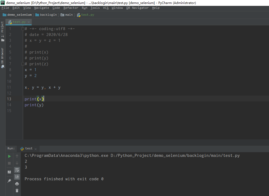Open the VCS menu
The height and width of the screenshot is (196, 269).
(x=106, y=8)
